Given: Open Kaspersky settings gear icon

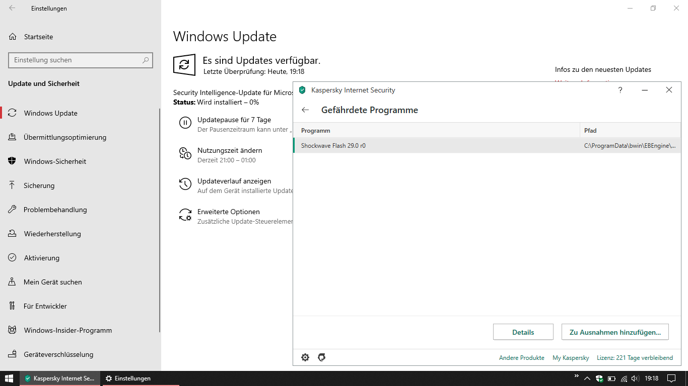Looking at the screenshot, I should tap(305, 357).
